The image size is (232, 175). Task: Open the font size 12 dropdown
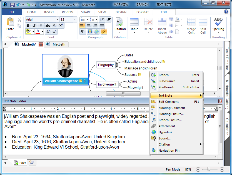point(75,19)
